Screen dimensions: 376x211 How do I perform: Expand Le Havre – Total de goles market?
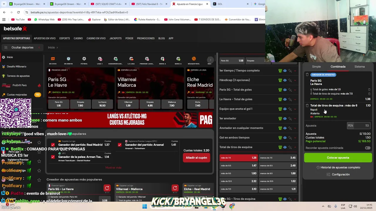pyautogui.click(x=295, y=99)
